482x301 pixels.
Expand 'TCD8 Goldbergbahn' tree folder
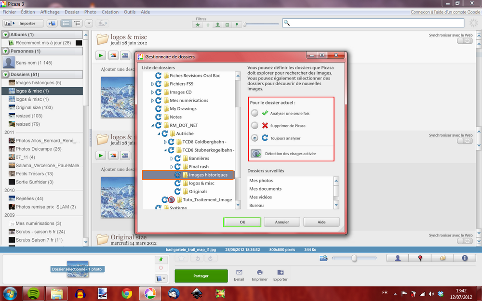pos(165,142)
